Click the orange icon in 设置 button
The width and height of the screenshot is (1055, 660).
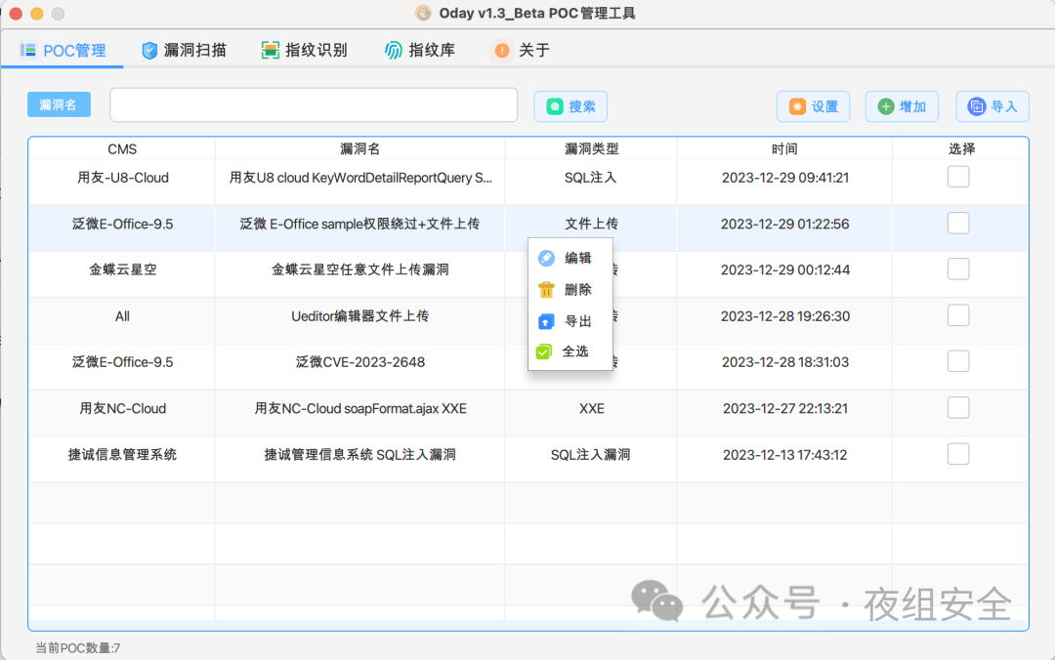tap(797, 106)
